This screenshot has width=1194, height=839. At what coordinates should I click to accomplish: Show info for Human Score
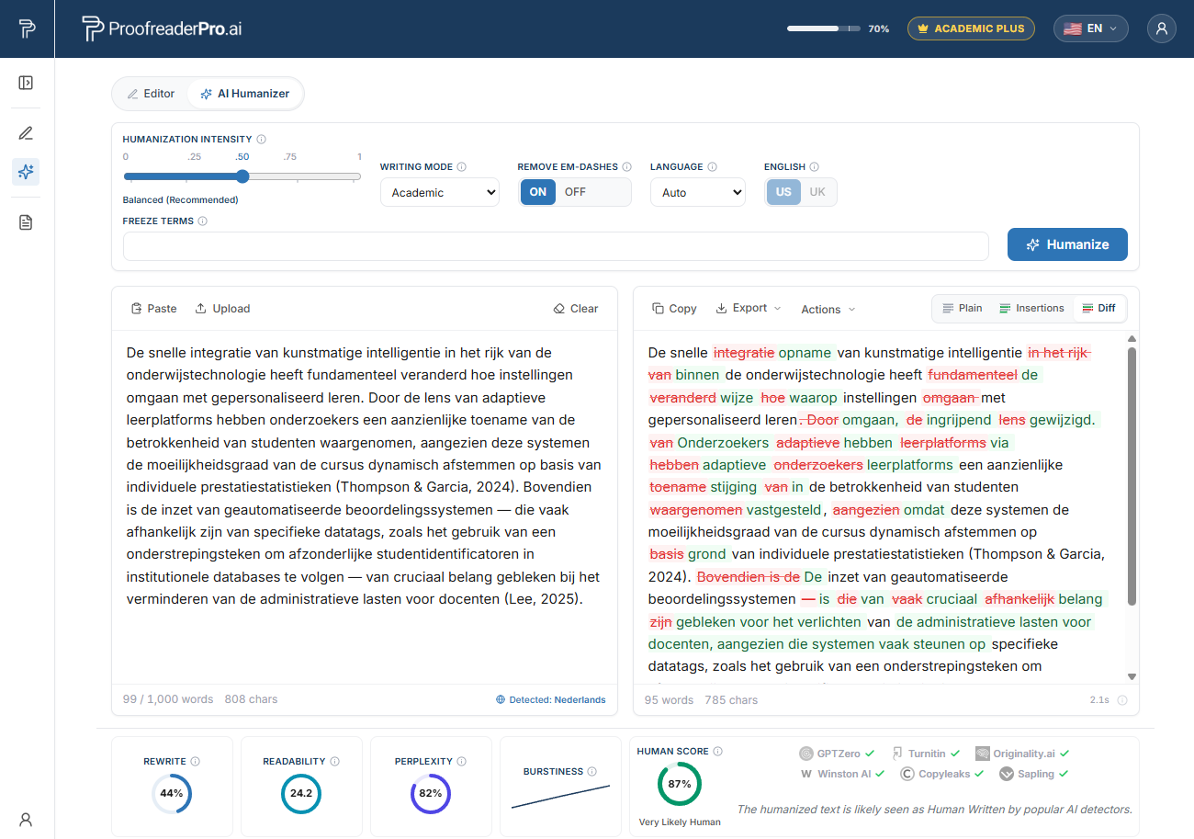tap(718, 752)
